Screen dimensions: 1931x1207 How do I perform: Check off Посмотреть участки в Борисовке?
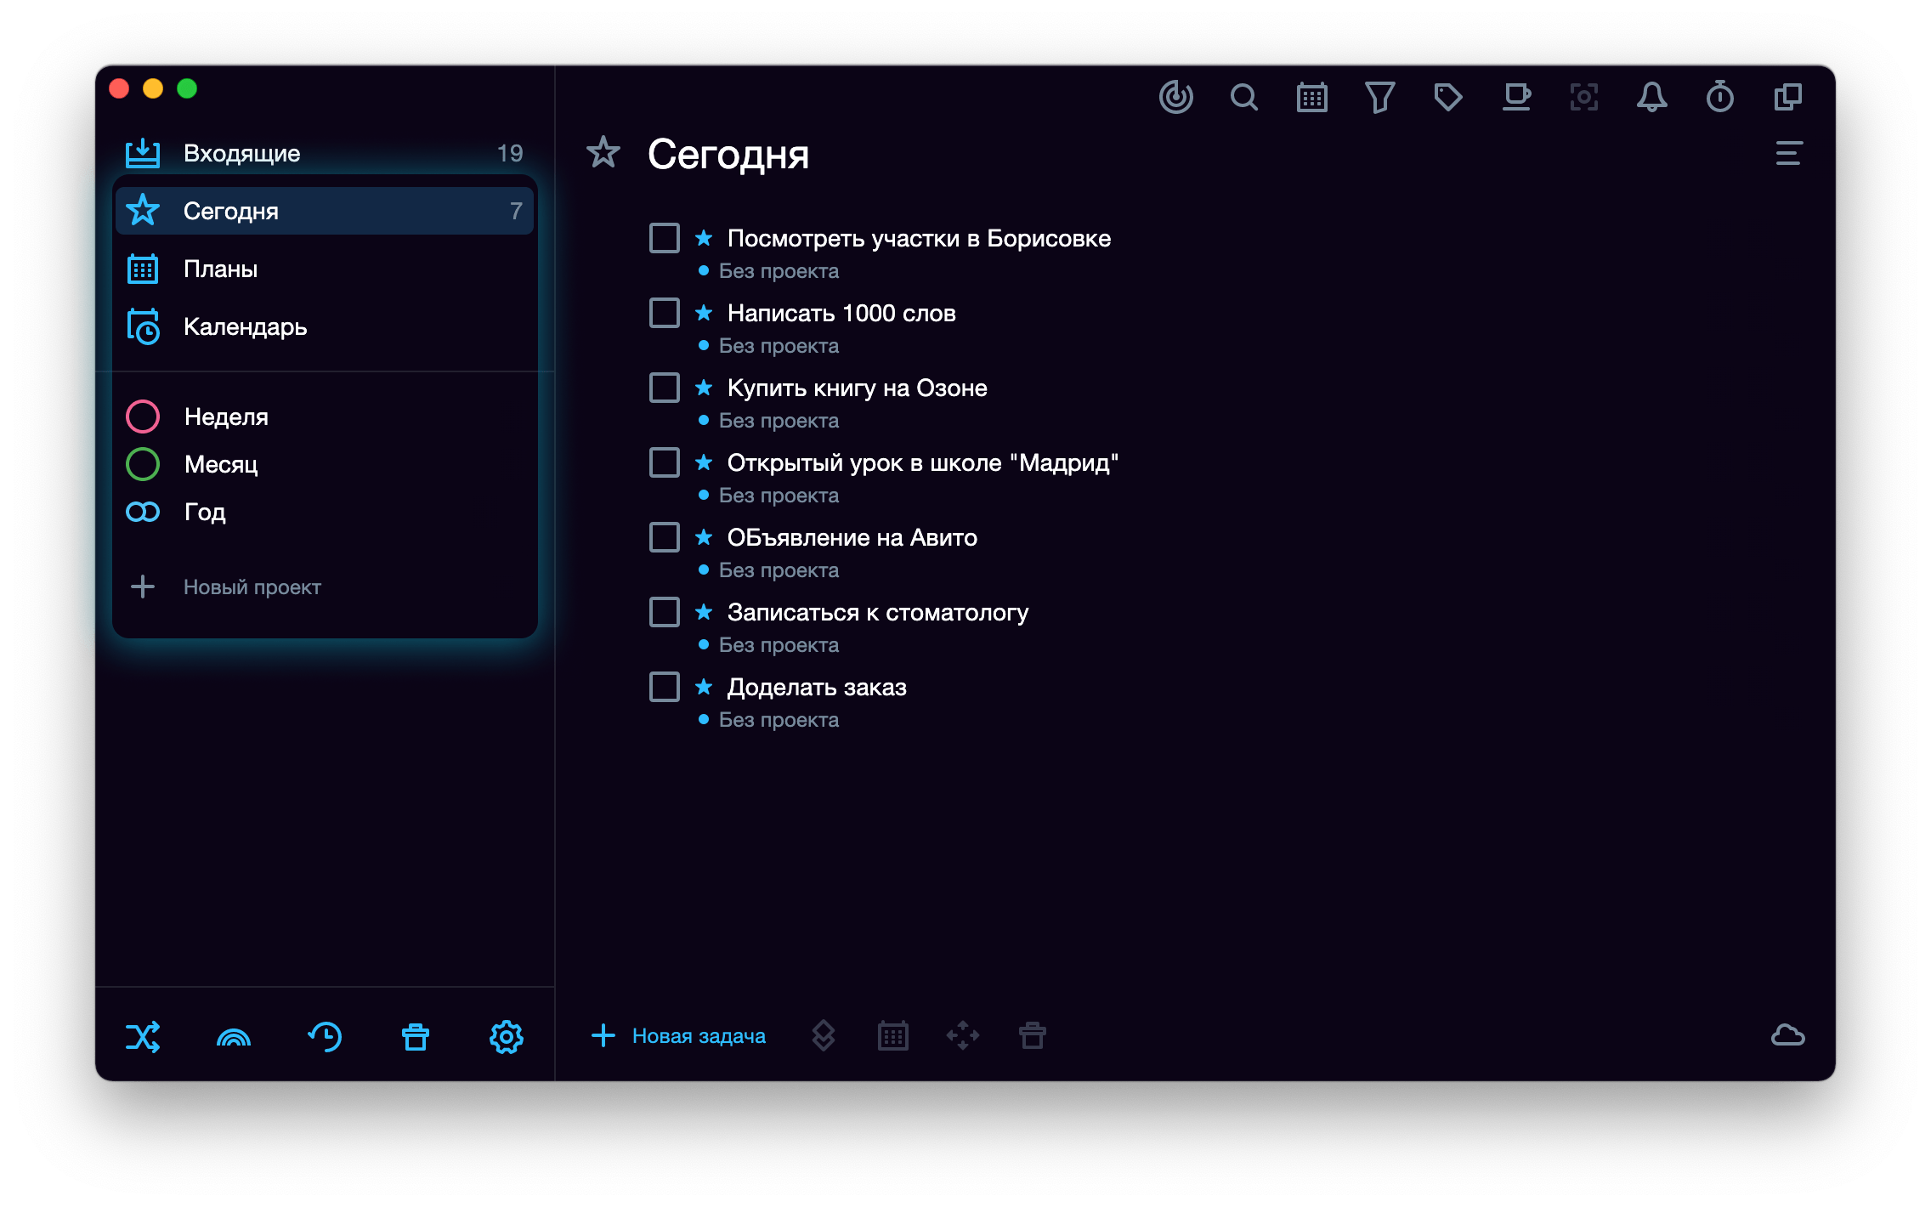point(665,238)
